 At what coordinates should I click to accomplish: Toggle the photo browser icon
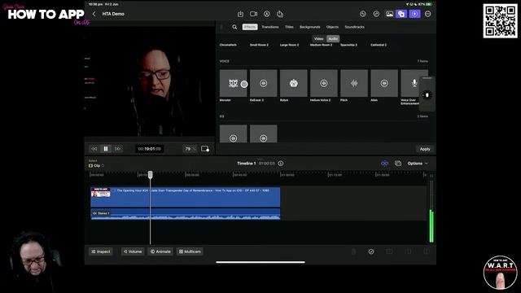coord(389,14)
